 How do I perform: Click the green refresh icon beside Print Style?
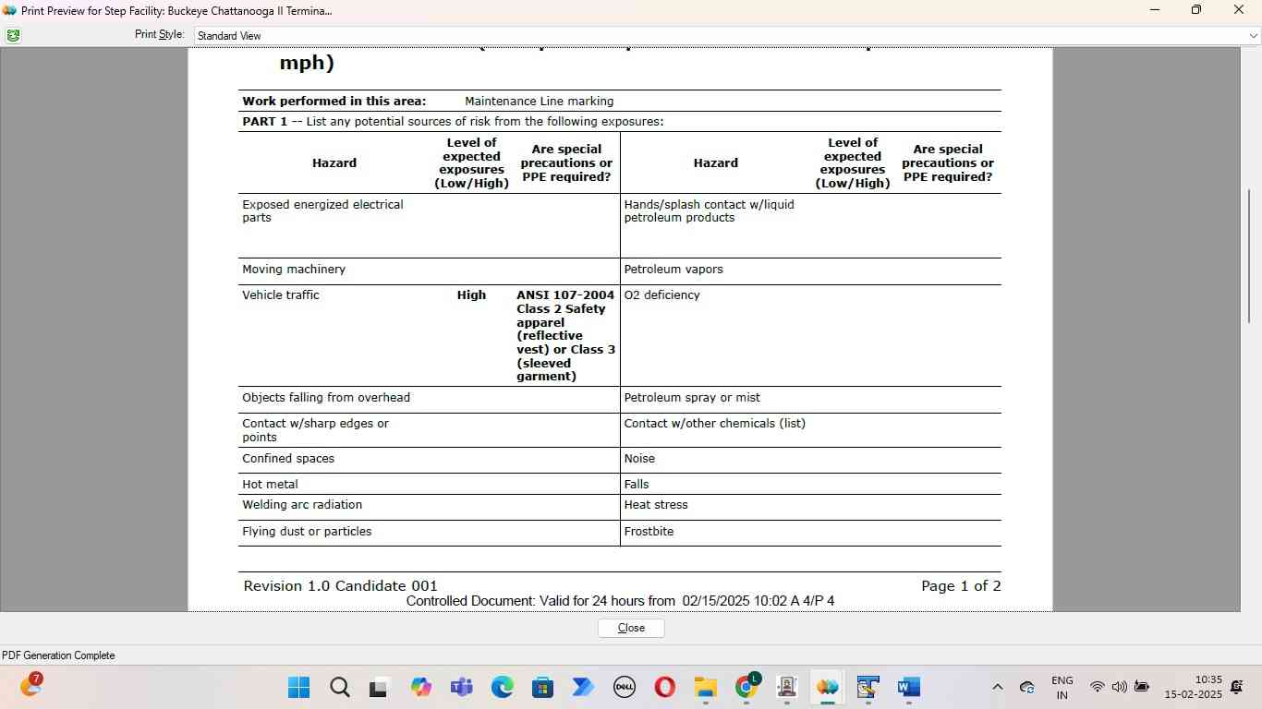pos(13,35)
